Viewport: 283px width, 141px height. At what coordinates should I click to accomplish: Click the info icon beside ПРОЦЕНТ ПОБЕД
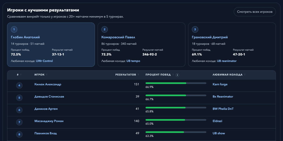(x=177, y=75)
